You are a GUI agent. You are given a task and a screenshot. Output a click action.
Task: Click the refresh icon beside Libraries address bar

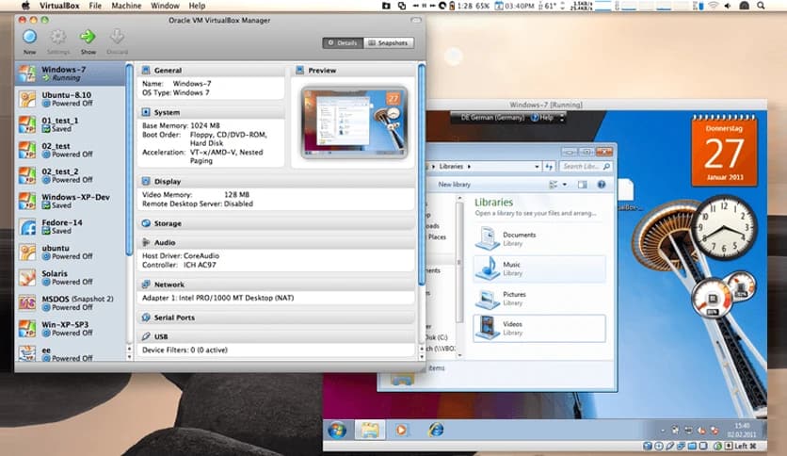click(x=549, y=166)
